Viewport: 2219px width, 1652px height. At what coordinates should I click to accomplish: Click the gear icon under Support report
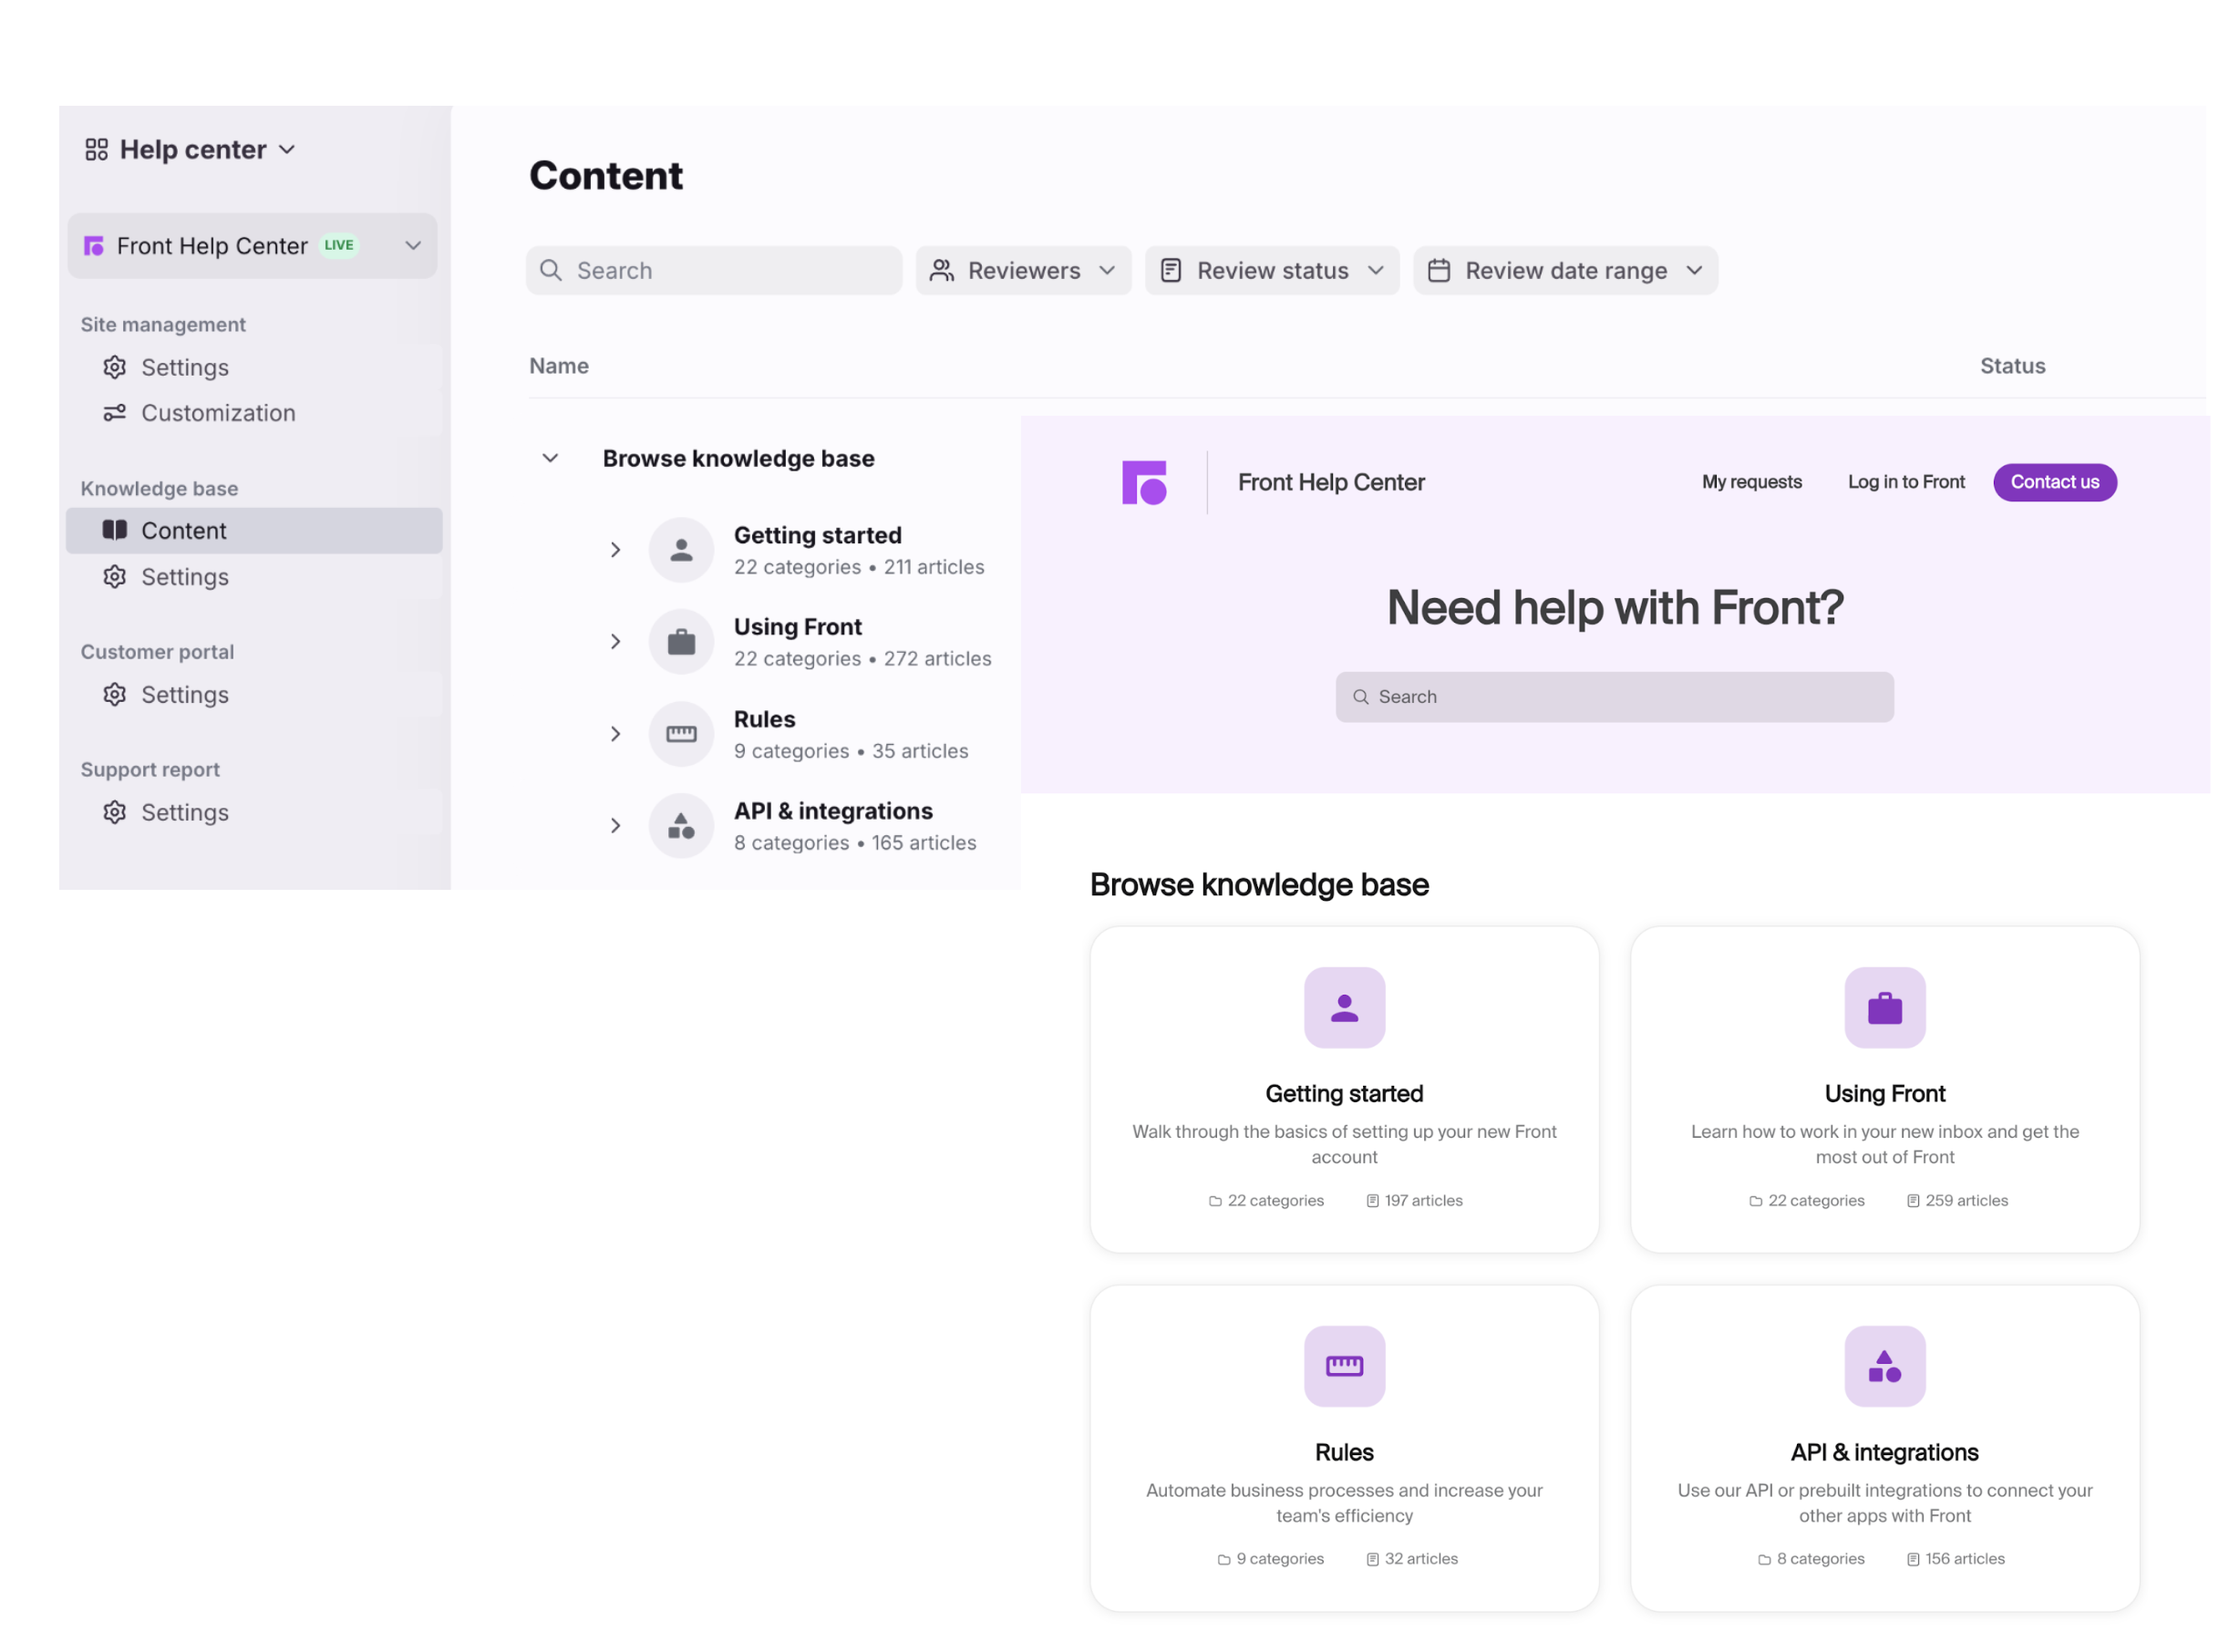[x=115, y=813]
